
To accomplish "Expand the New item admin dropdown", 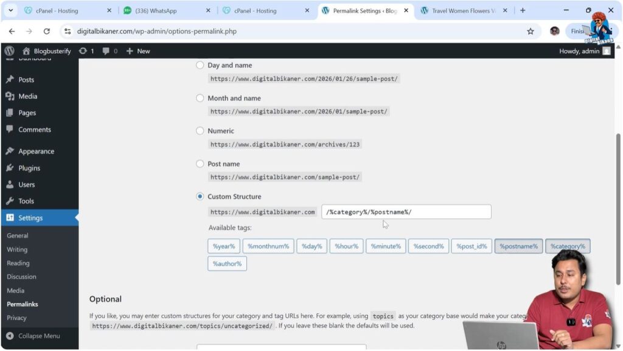I will coord(138,51).
